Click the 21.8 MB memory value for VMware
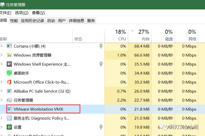 (142, 109)
